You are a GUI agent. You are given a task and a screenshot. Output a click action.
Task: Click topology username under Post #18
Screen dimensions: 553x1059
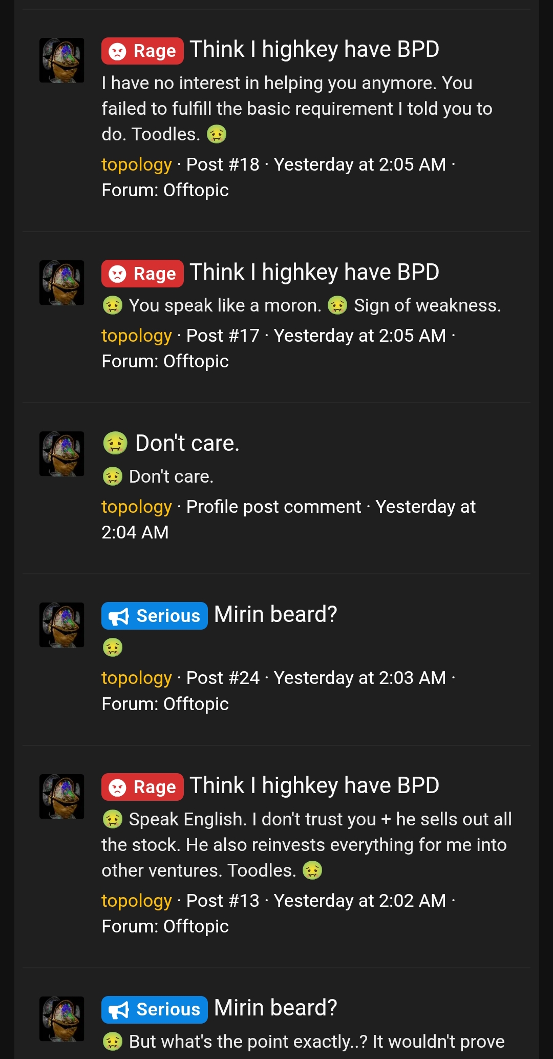click(137, 165)
